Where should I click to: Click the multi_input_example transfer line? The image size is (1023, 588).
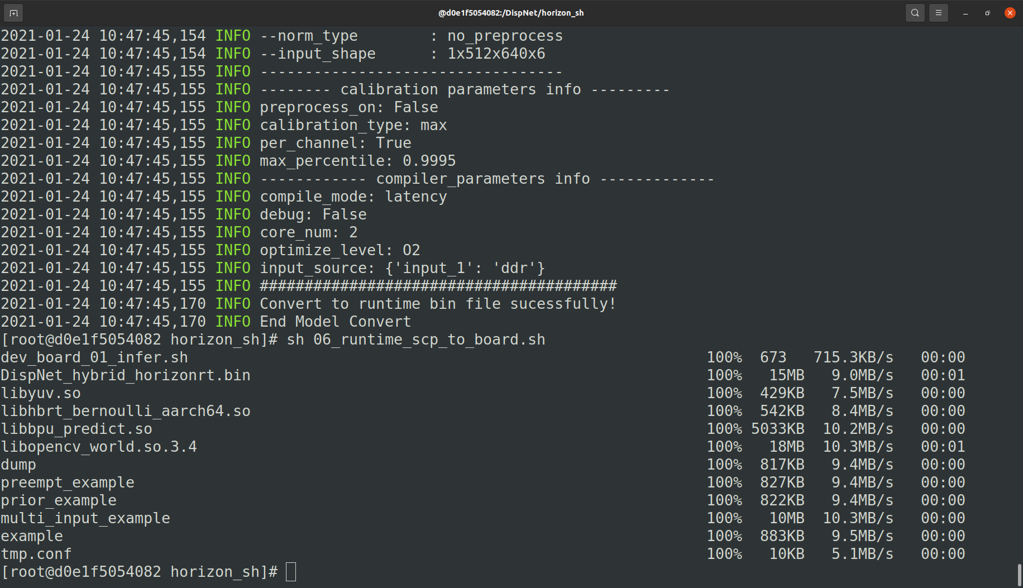(x=85, y=518)
